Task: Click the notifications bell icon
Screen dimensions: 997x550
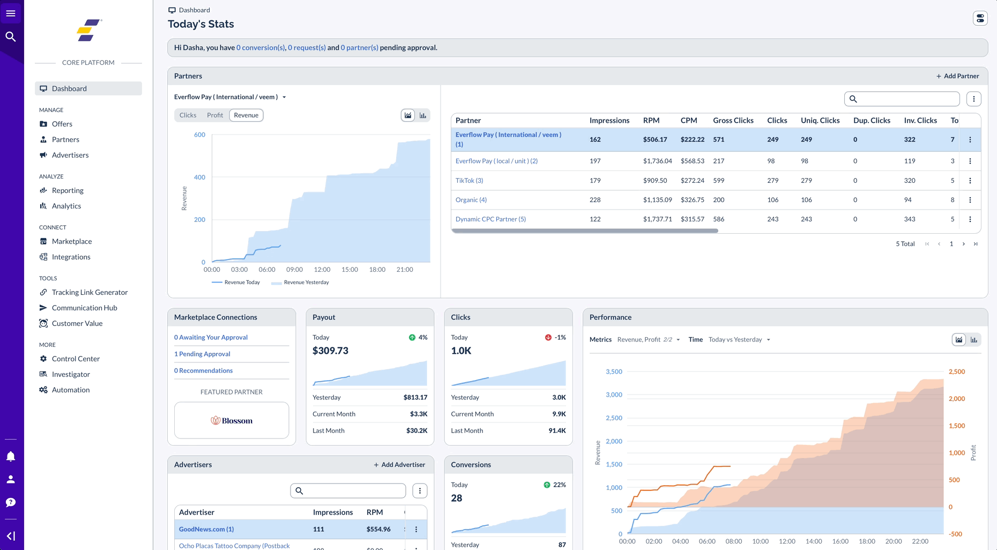Action: (x=11, y=456)
